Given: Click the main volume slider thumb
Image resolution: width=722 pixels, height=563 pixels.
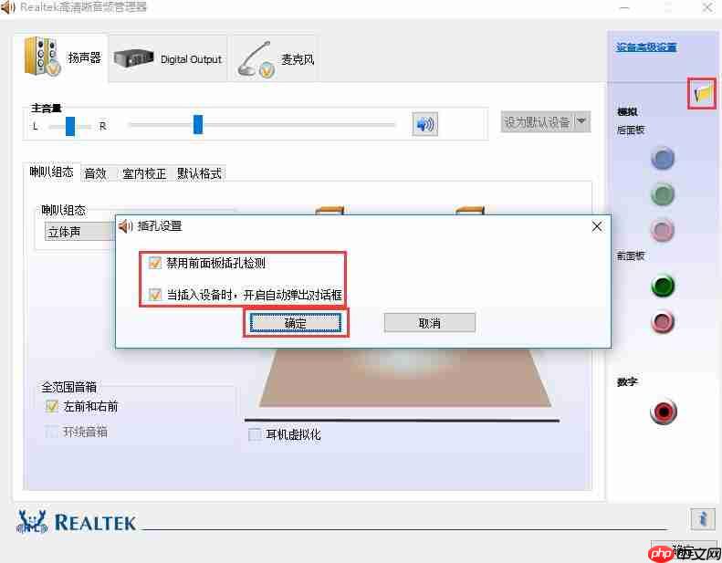Looking at the screenshot, I should [197, 124].
